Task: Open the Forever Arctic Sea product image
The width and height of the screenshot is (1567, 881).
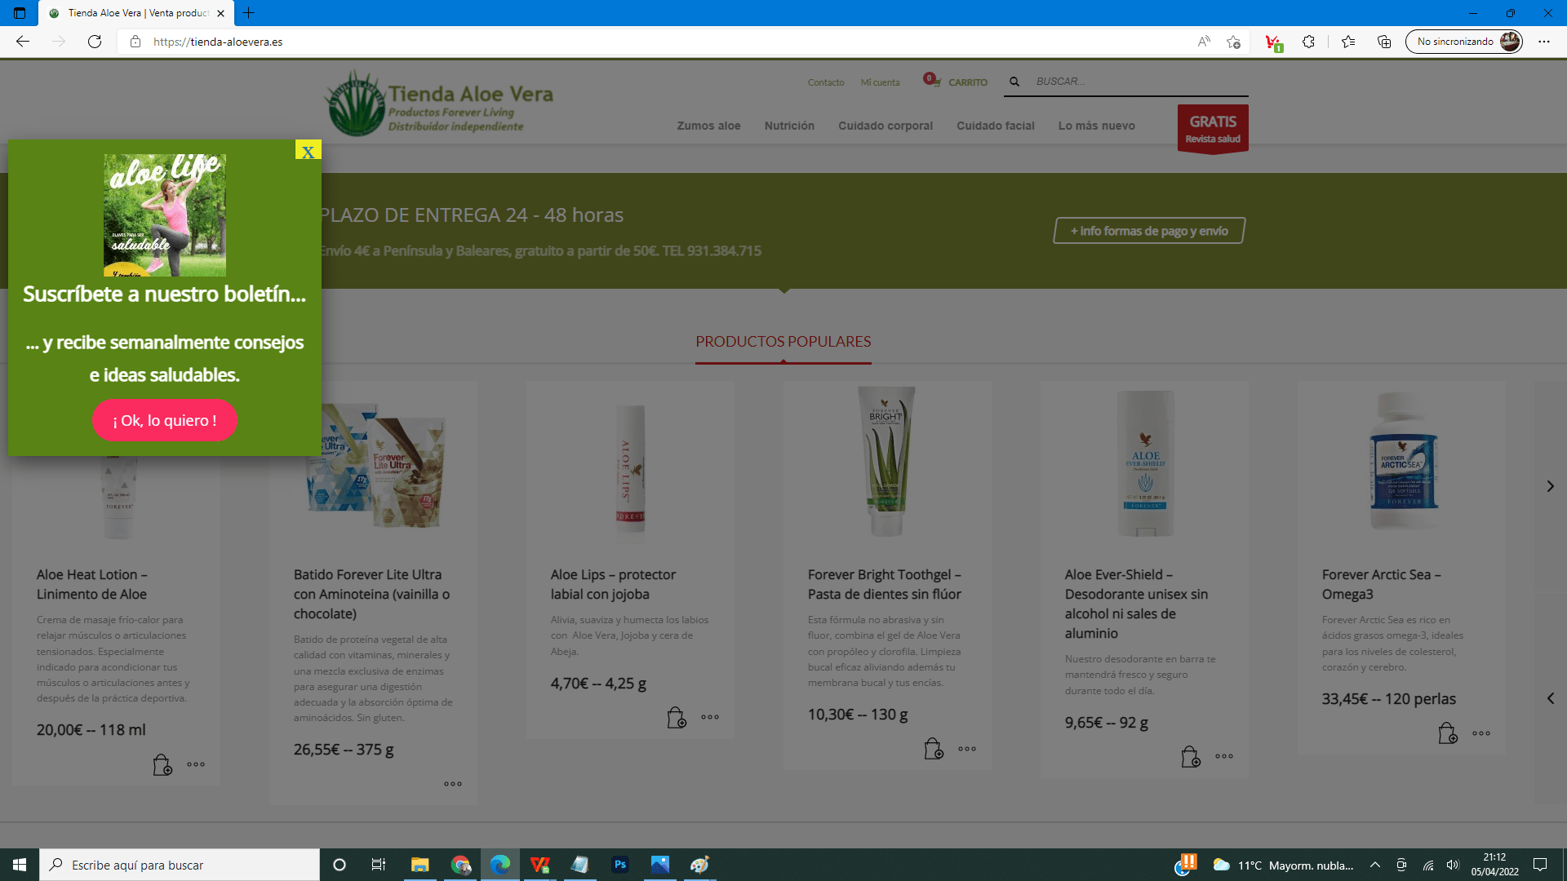Action: tap(1403, 462)
